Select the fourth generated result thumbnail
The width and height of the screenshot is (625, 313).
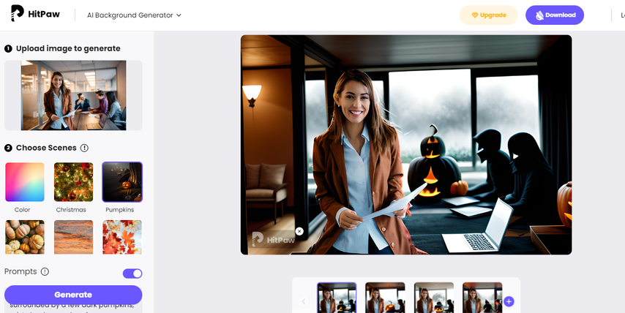click(482, 298)
